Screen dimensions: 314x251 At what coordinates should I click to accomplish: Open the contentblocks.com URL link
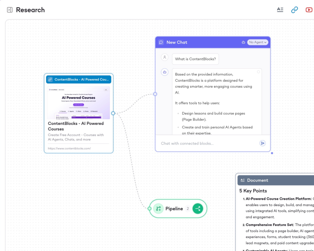click(x=69, y=148)
